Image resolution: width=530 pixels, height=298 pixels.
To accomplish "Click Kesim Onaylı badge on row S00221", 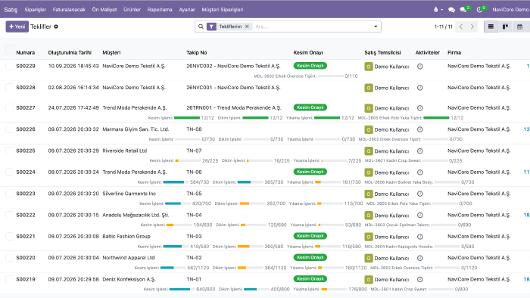I will coord(310,236).
